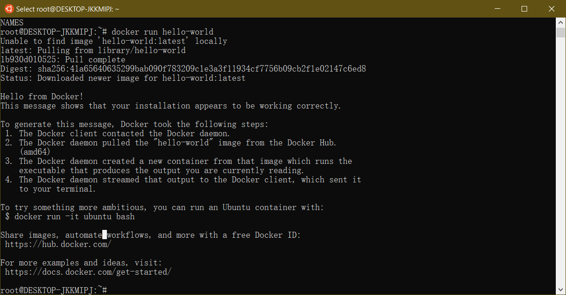Click the empty scrollbar track below the thumb

pyautogui.click(x=560, y=162)
